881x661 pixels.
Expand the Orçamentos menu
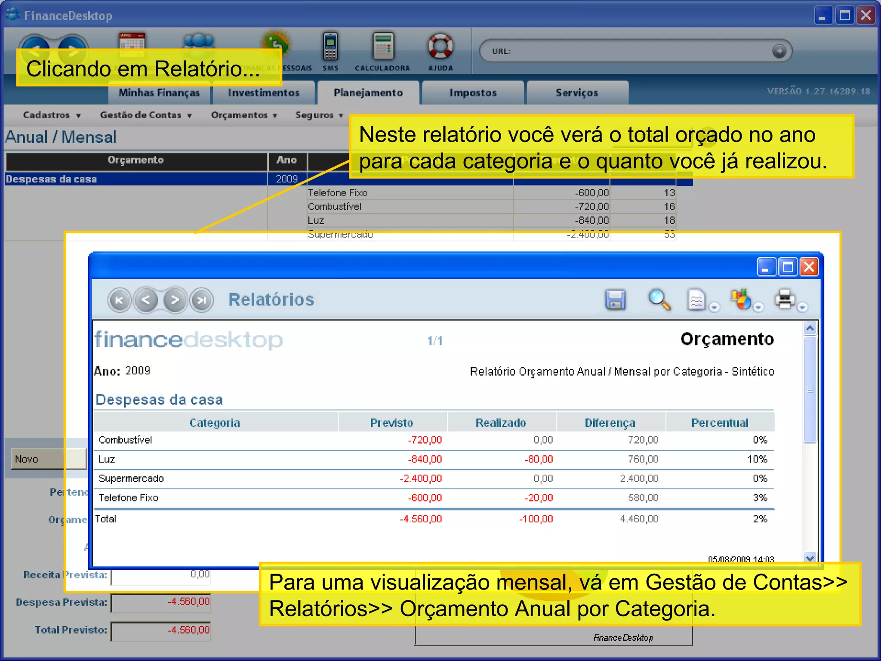pyautogui.click(x=244, y=115)
